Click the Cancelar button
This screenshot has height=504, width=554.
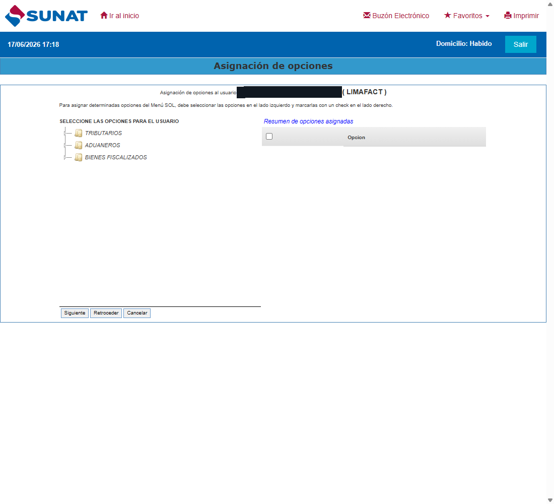coord(137,313)
